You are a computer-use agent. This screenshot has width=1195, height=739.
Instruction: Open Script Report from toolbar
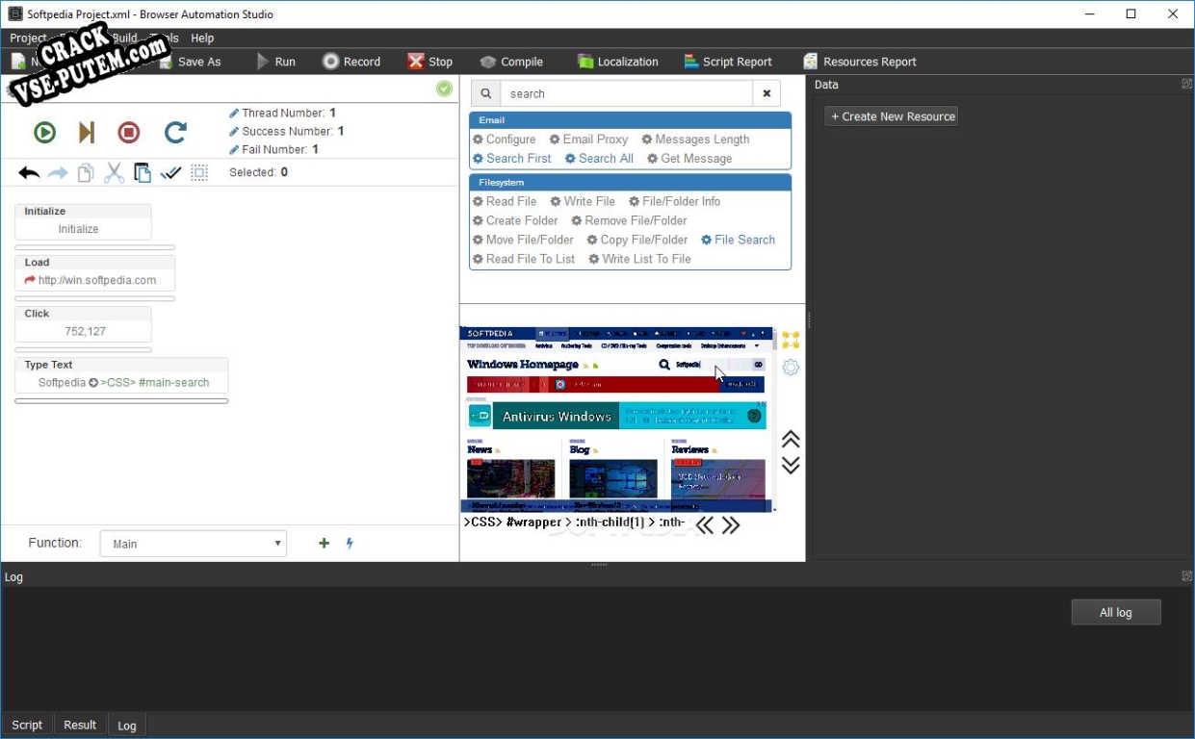point(728,62)
